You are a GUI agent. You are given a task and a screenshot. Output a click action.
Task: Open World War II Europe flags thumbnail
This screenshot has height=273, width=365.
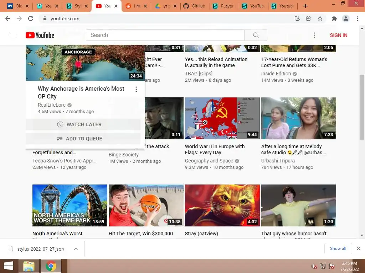[x=222, y=118]
